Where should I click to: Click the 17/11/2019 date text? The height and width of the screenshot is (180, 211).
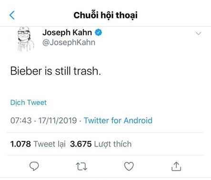58,120
